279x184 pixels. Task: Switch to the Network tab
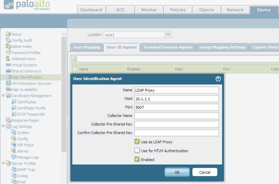(235, 10)
